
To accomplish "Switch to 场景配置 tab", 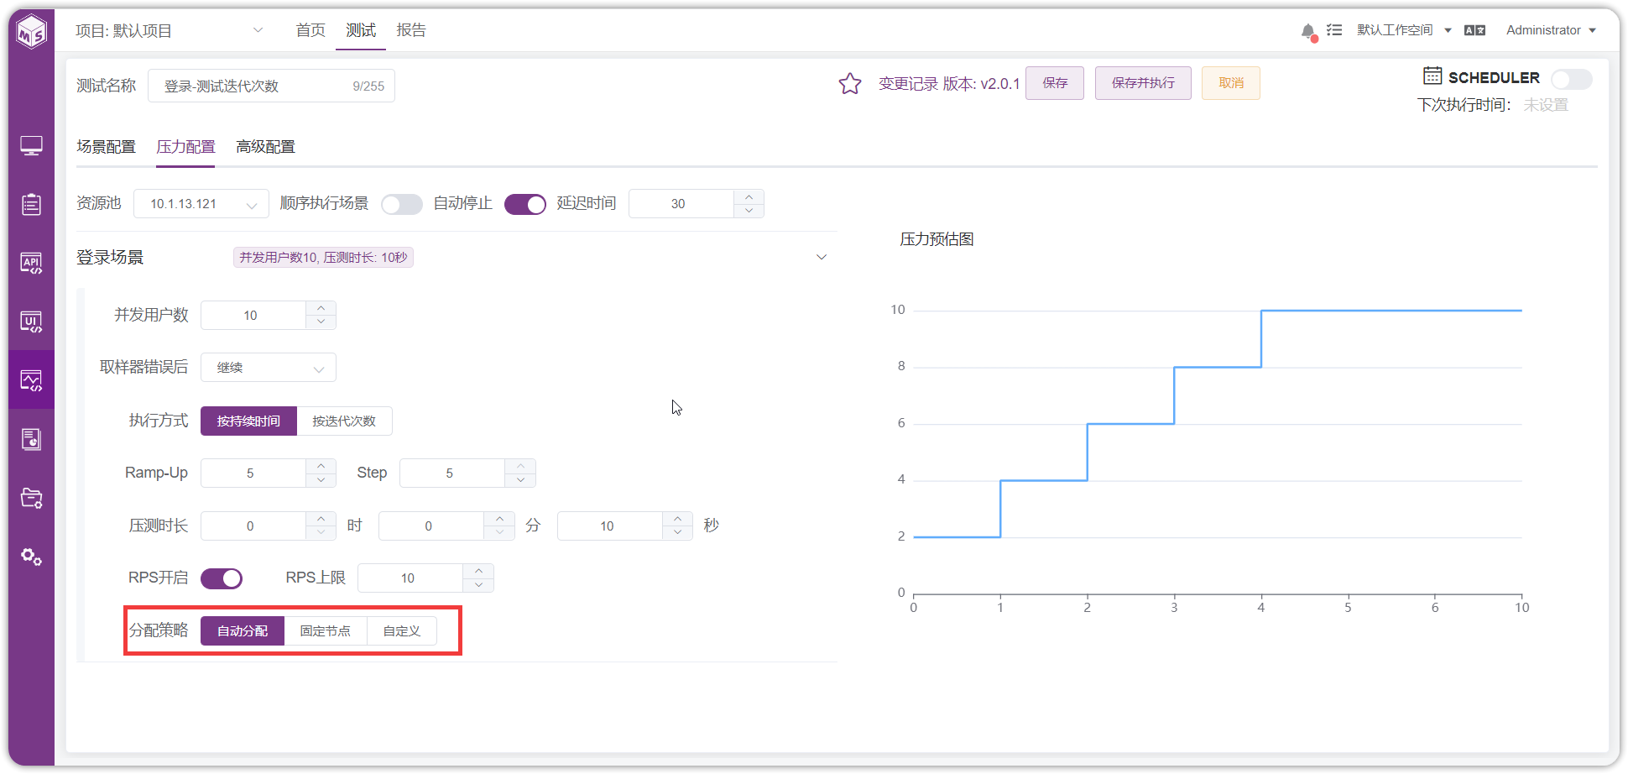I will pyautogui.click(x=106, y=147).
